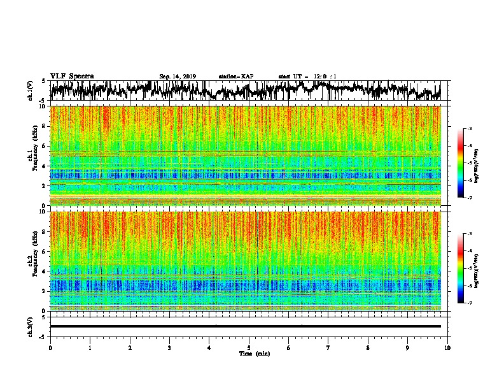504x390 pixels.
Task: Click the 'start UT = 12: 0 : 1' text
Action: pyautogui.click(x=307, y=76)
